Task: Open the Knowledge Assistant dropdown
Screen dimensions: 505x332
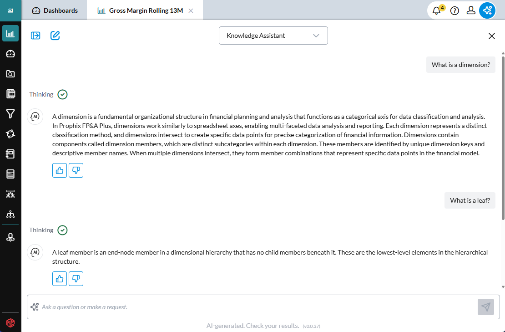Action: [273, 36]
